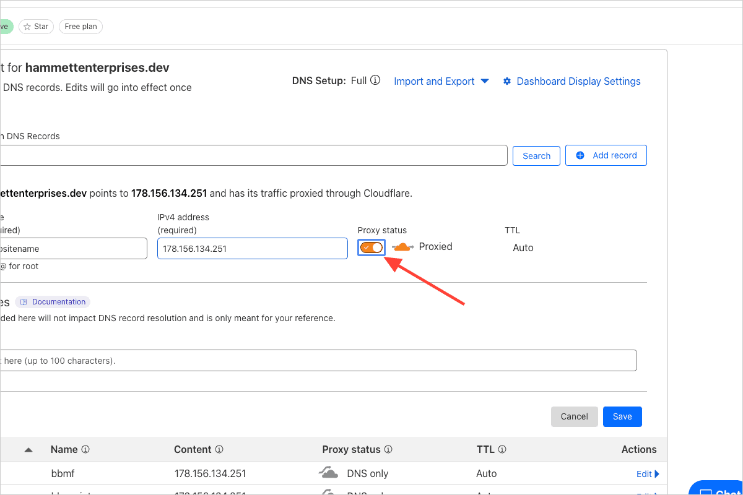Focus the IPv4 address field
The width and height of the screenshot is (743, 495).
pos(252,249)
